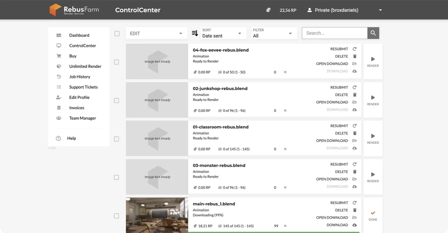This screenshot has width=448, height=233.
Task: Click the cloud download icon for main-rebus_1.blend
Action: pos(355,225)
